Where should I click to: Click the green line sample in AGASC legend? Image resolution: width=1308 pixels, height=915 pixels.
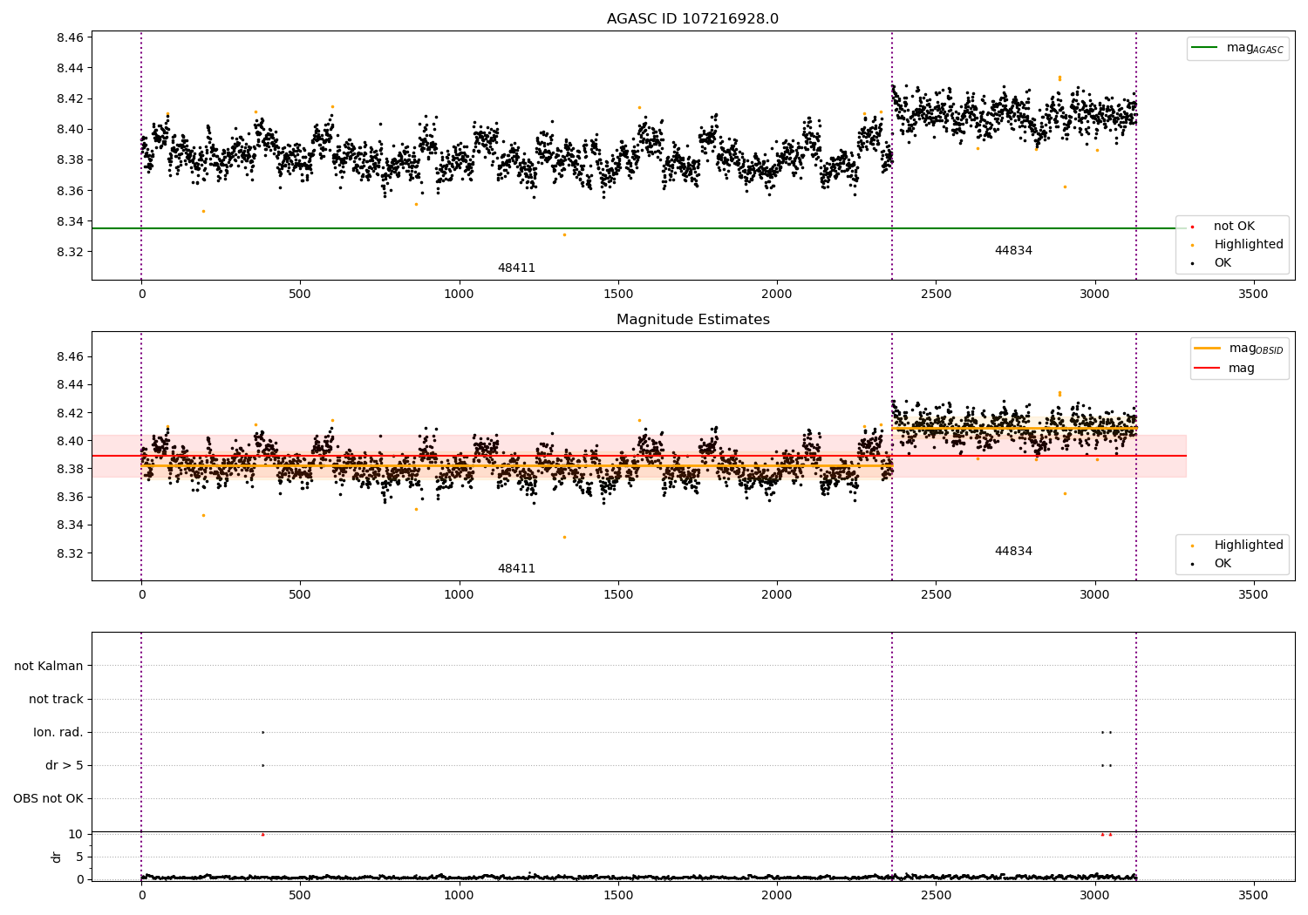coord(1204,48)
